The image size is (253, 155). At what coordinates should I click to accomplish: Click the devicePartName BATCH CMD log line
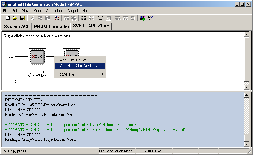point(74,125)
